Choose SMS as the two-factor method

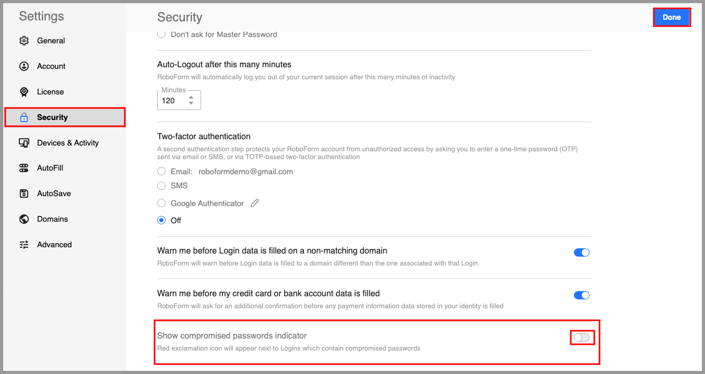point(161,185)
